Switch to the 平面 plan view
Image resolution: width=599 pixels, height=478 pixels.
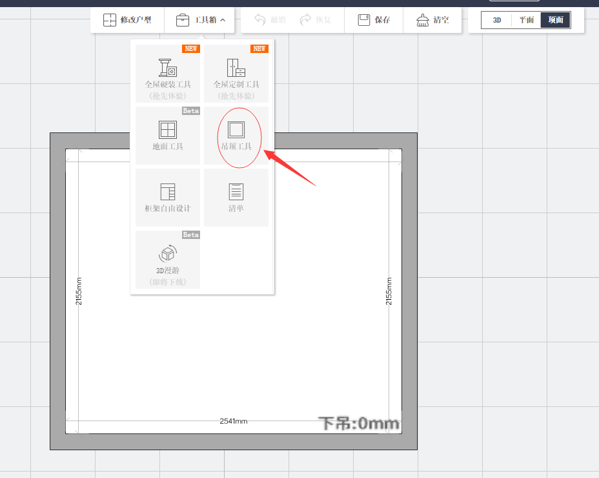526,20
